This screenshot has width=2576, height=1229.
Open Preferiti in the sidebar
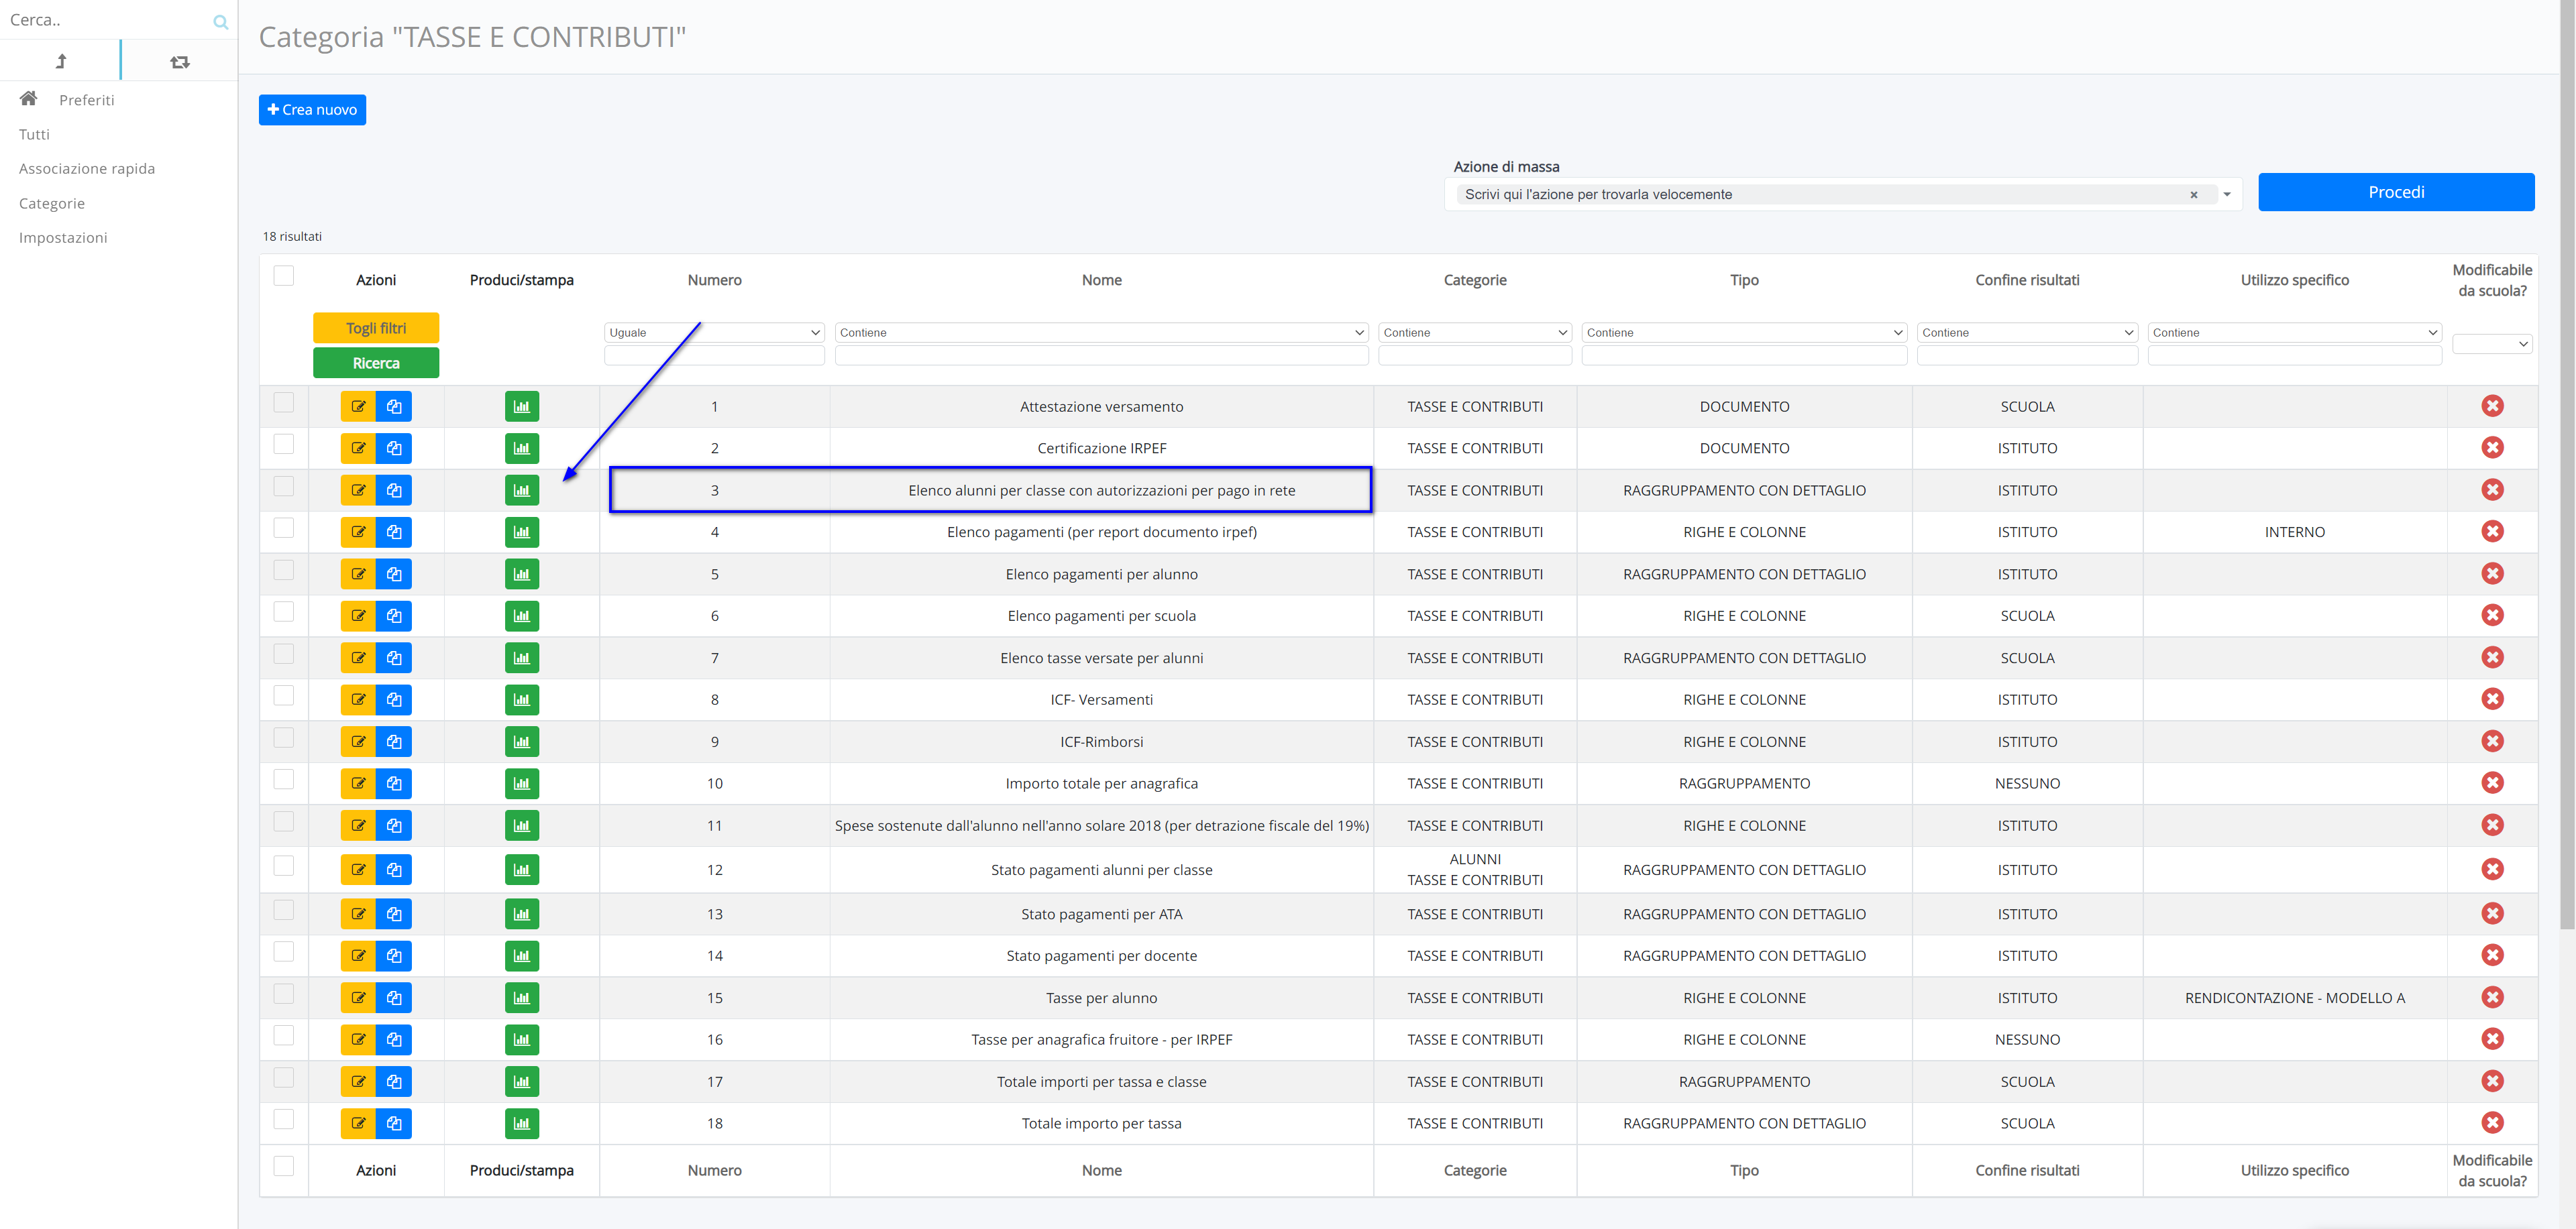tap(87, 100)
